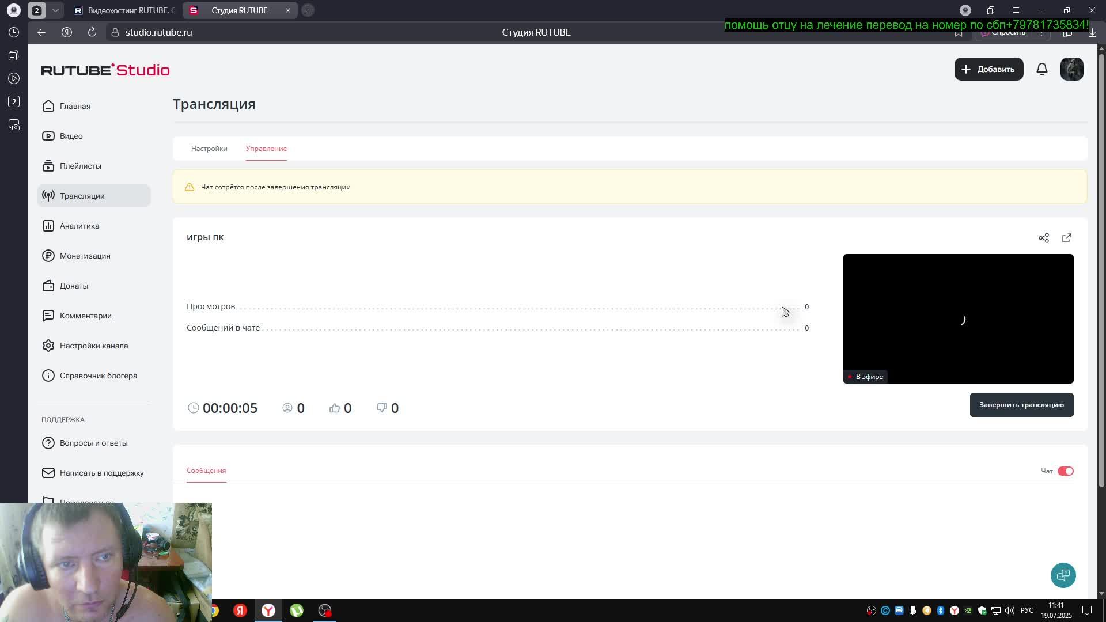The width and height of the screenshot is (1106, 622).
Task: Open Монетизация section
Action: (85, 256)
